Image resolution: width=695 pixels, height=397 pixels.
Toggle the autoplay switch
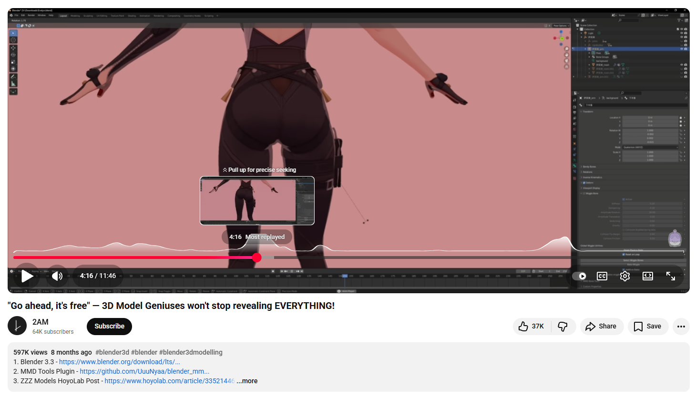click(579, 276)
